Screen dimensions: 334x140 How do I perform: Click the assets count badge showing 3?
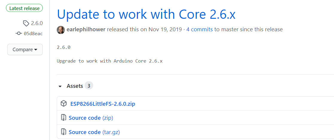pyautogui.click(x=89, y=86)
